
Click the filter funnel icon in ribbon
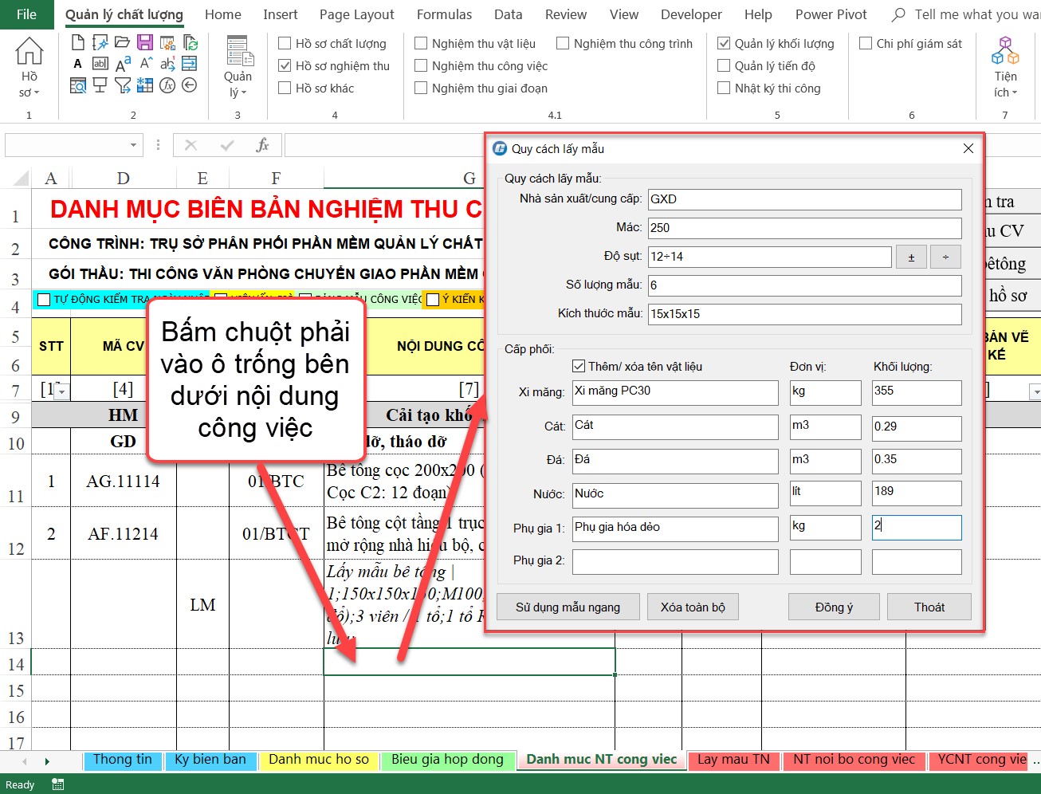[x=123, y=85]
